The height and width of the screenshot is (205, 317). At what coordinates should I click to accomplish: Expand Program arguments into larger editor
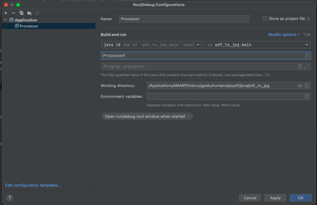coord(306,66)
